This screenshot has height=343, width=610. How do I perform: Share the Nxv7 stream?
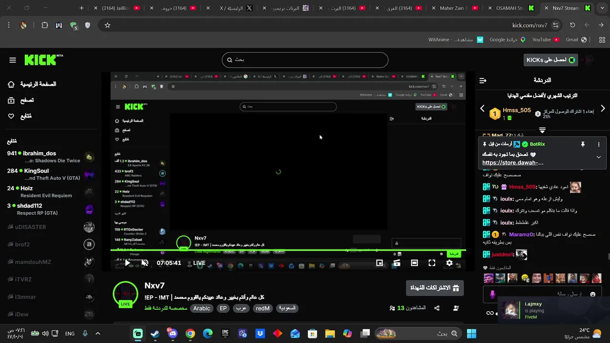[x=437, y=308]
